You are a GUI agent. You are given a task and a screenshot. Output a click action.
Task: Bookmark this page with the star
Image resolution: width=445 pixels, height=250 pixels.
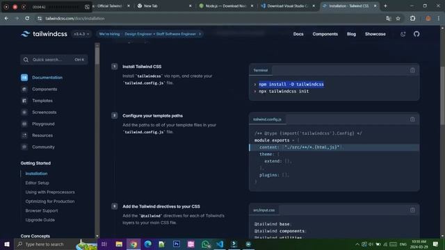coord(398,19)
